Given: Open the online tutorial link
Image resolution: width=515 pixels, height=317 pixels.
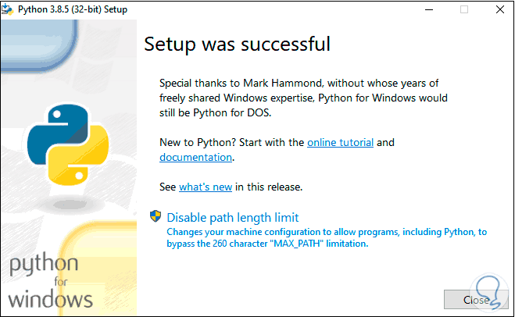Looking at the screenshot, I should [340, 143].
